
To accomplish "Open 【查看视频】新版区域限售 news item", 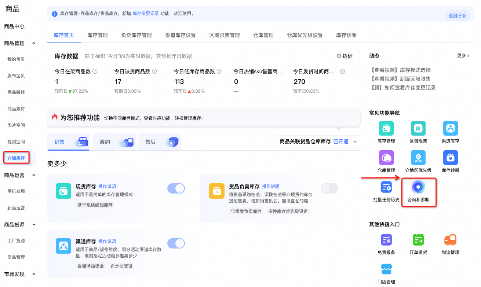I will (400, 79).
